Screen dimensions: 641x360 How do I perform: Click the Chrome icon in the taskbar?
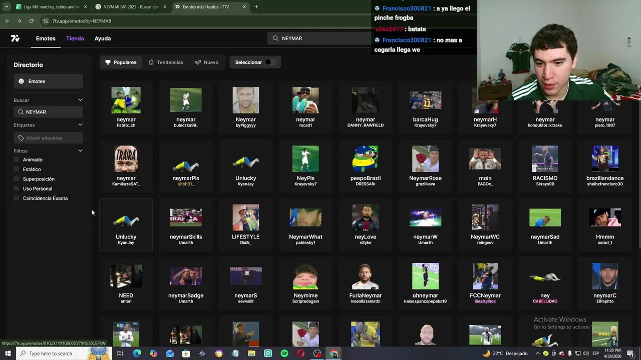334,353
